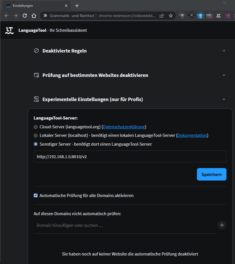
Task: Open the Dokumentation link
Action: click(x=192, y=135)
